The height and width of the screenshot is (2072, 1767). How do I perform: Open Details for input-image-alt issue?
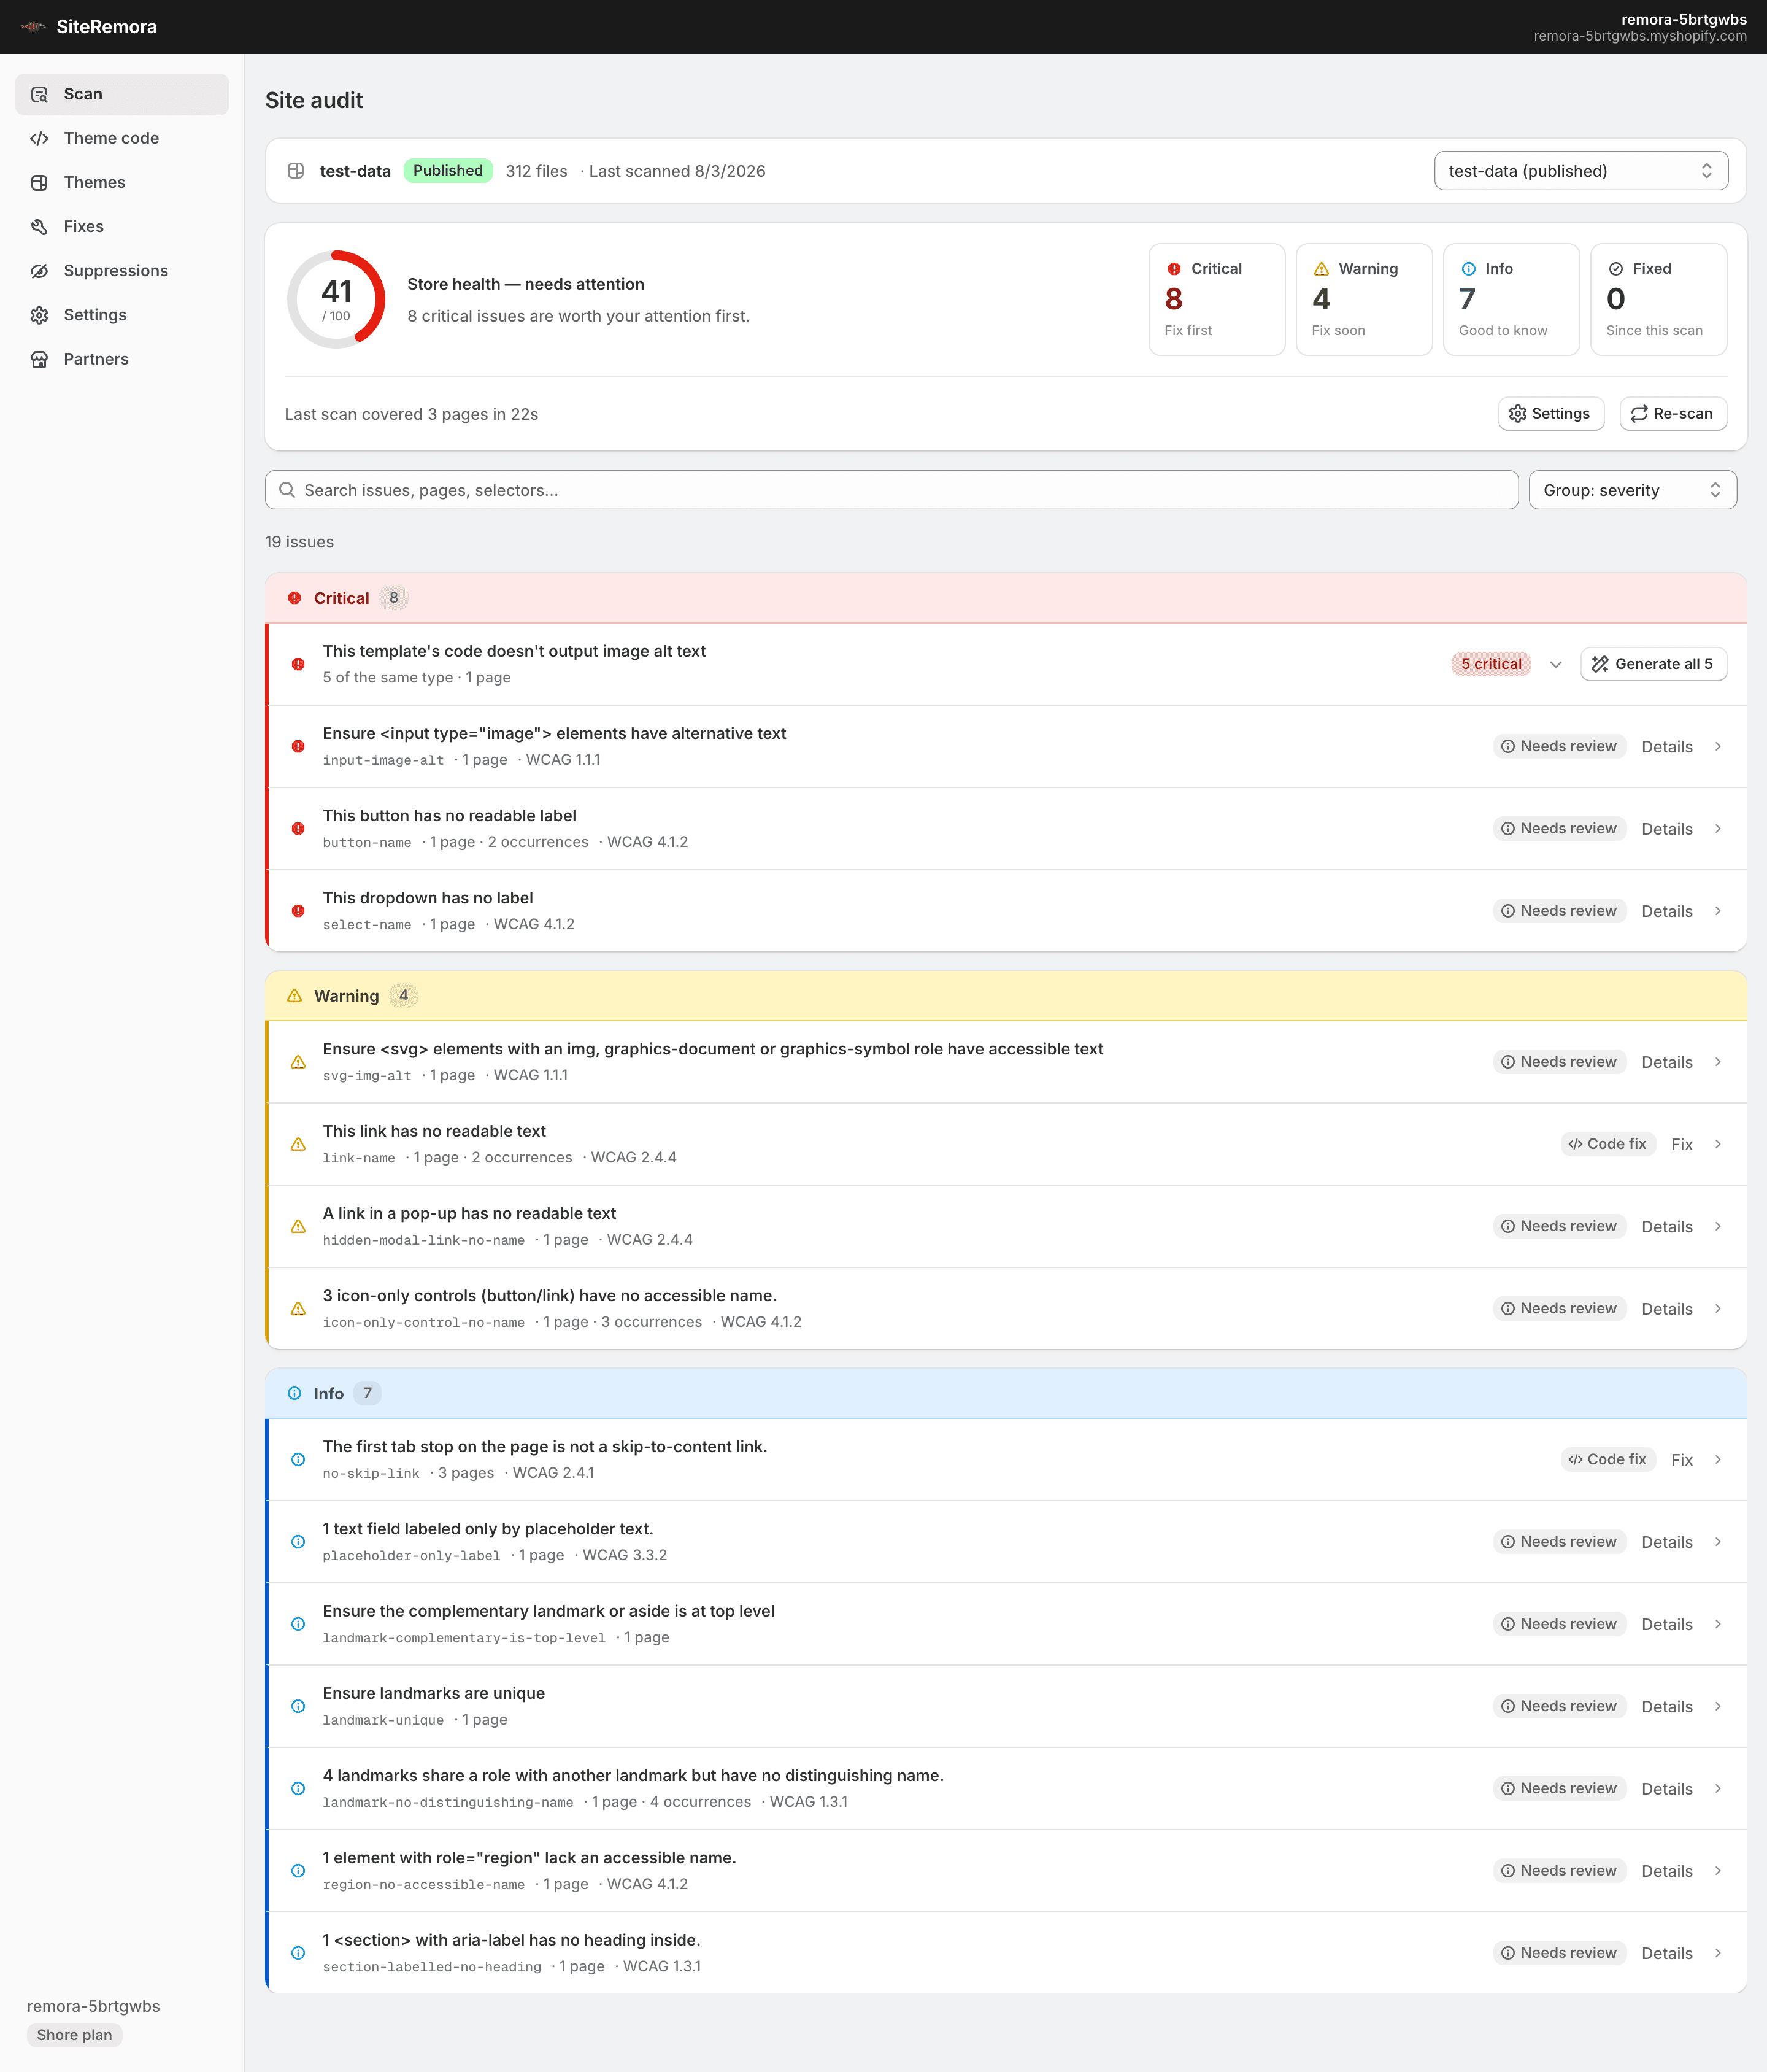click(1666, 746)
